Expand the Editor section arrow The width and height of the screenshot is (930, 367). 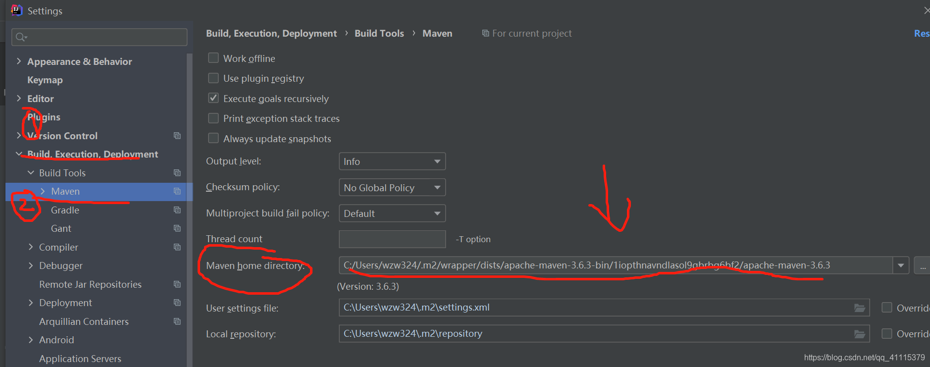[x=19, y=98]
